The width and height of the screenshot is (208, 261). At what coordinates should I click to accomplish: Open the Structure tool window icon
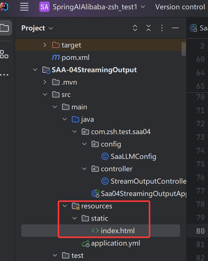point(4,54)
